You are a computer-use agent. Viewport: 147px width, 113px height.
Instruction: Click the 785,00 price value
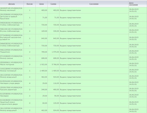click(44, 52)
